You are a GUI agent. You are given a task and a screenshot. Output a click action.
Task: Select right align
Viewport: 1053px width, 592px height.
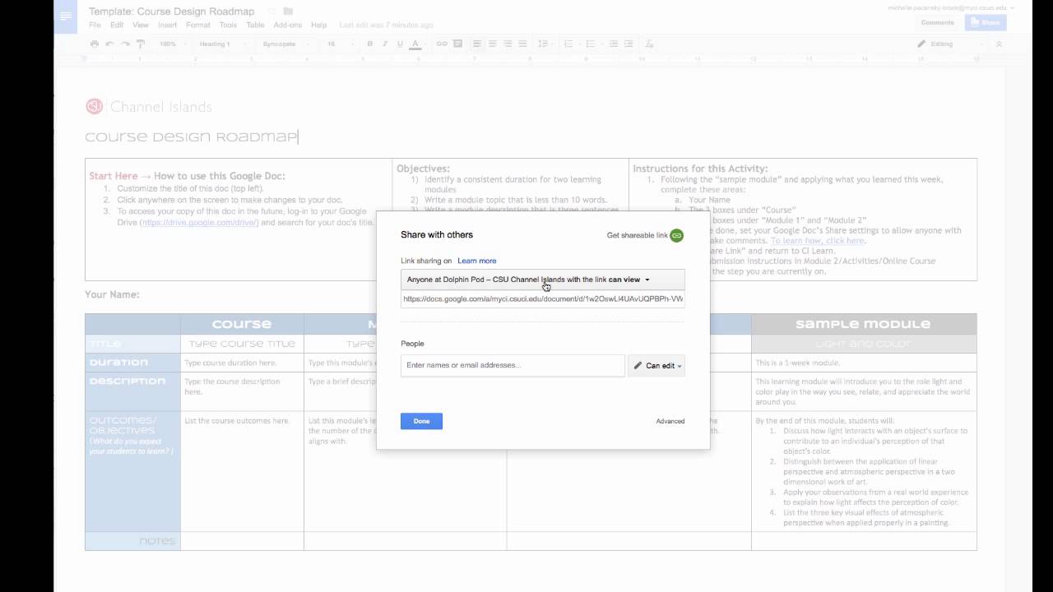click(x=508, y=44)
